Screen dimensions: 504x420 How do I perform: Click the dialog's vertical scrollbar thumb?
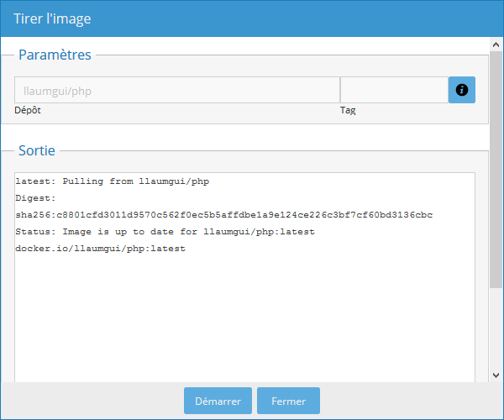(496, 168)
